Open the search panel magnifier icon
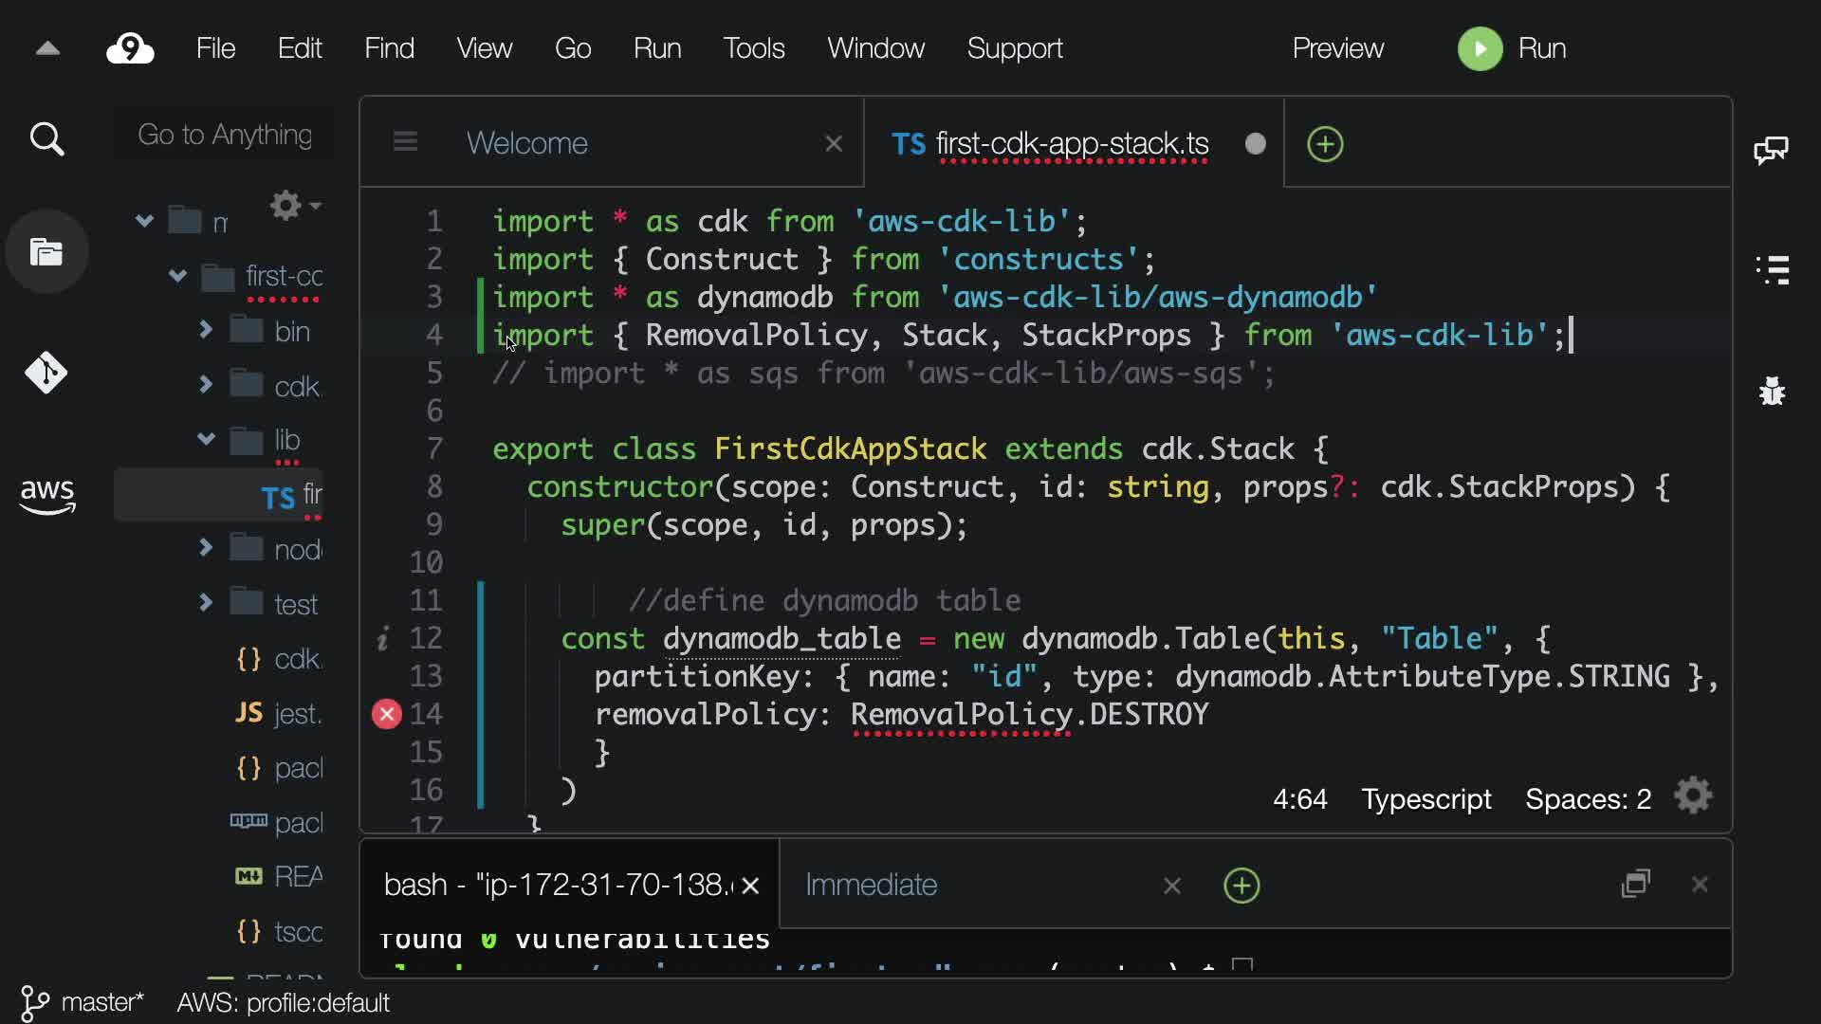Image resolution: width=1821 pixels, height=1024 pixels. click(46, 140)
